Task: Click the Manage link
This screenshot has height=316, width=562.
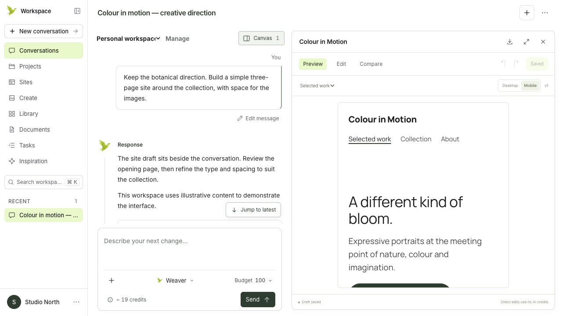Action: tap(177, 39)
